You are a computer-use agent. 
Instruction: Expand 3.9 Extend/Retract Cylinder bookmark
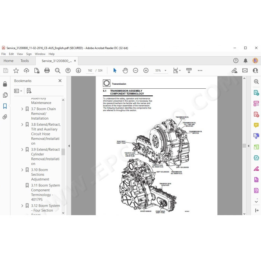tap(22, 150)
